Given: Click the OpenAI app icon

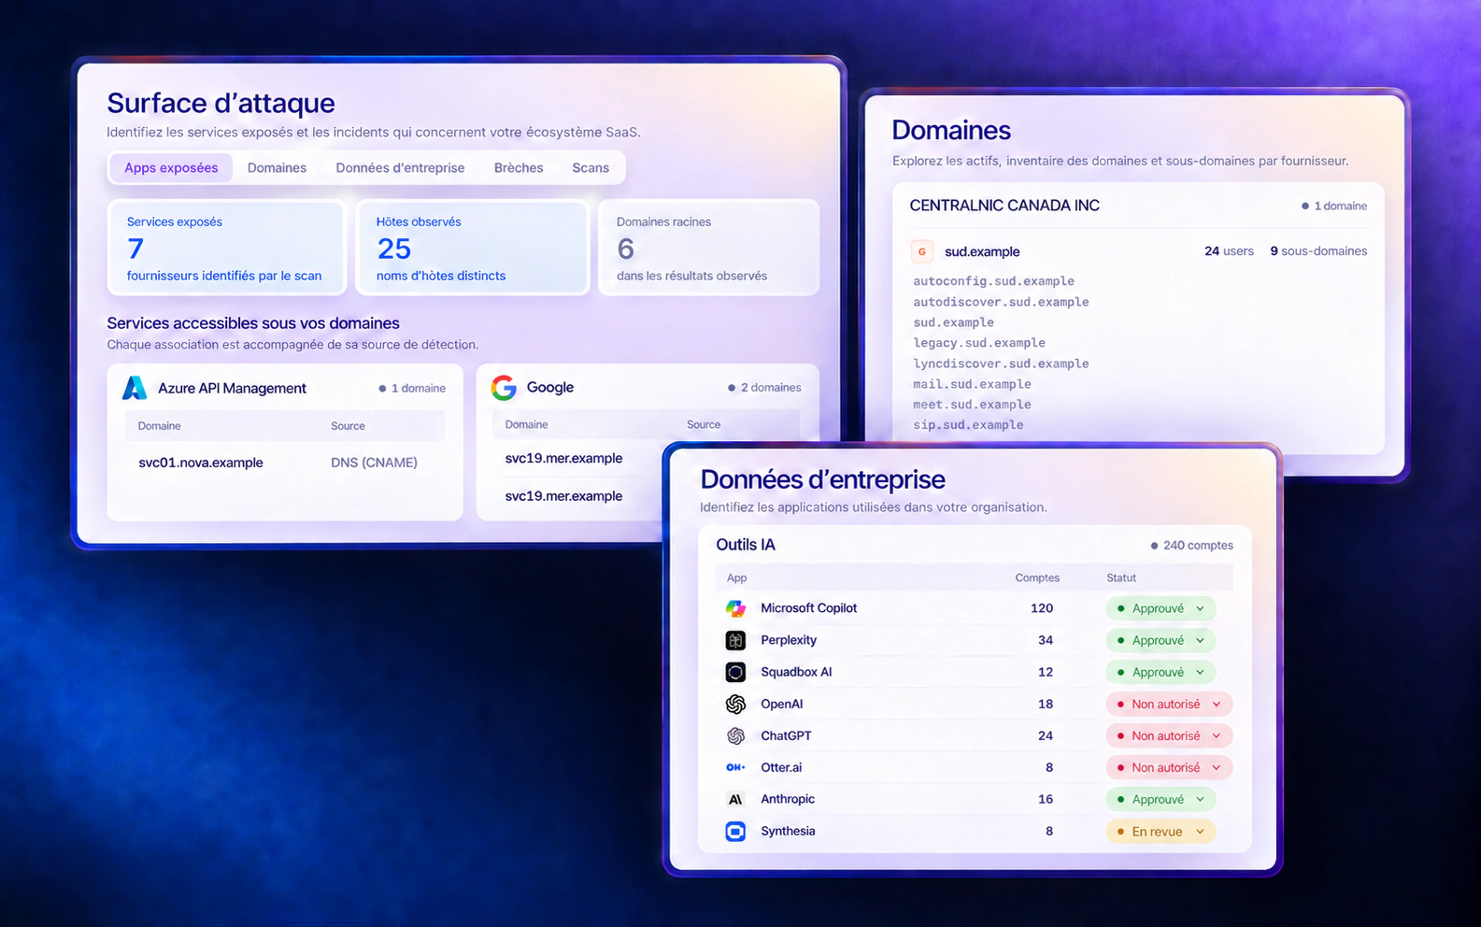Looking at the screenshot, I should (735, 704).
